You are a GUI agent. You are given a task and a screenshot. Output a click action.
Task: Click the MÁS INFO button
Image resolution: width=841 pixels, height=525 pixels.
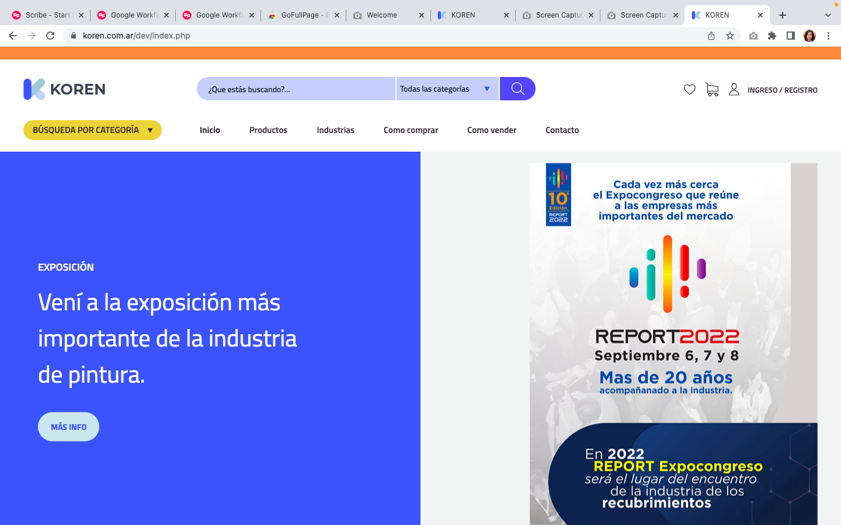tap(68, 427)
